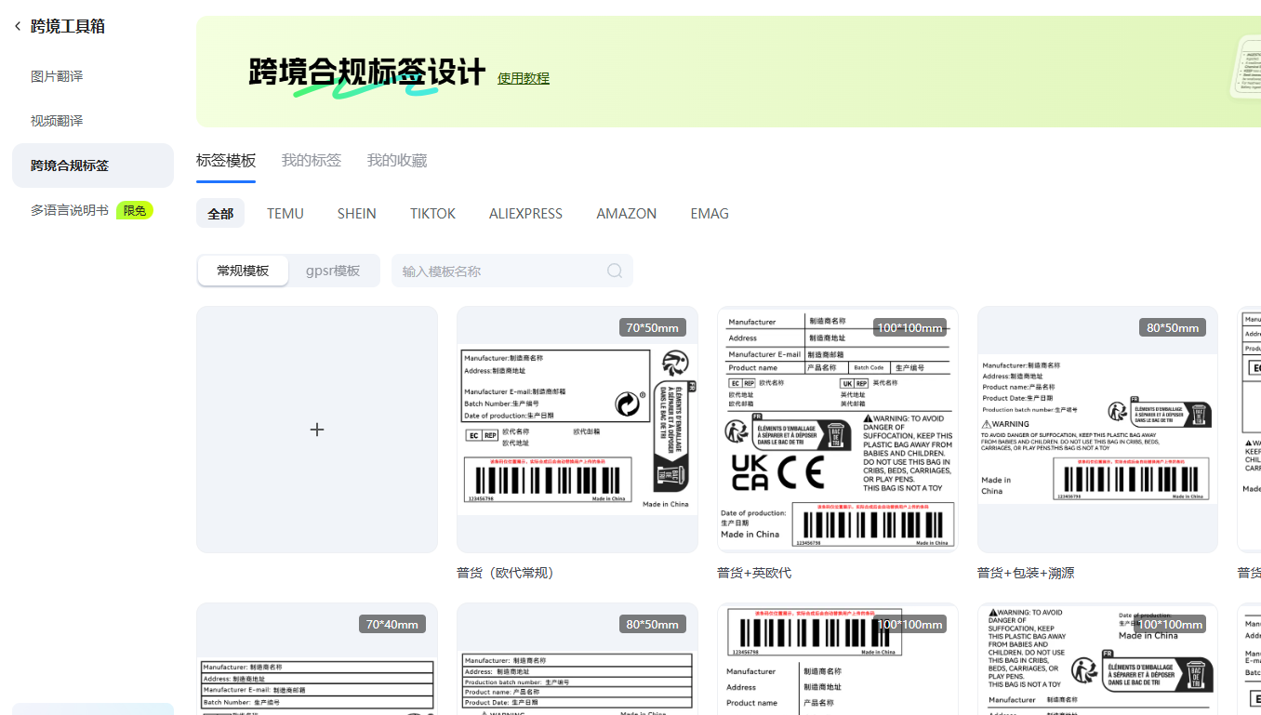Switch to 我的收藏 tab
The height and width of the screenshot is (715, 1261).
[x=396, y=160]
